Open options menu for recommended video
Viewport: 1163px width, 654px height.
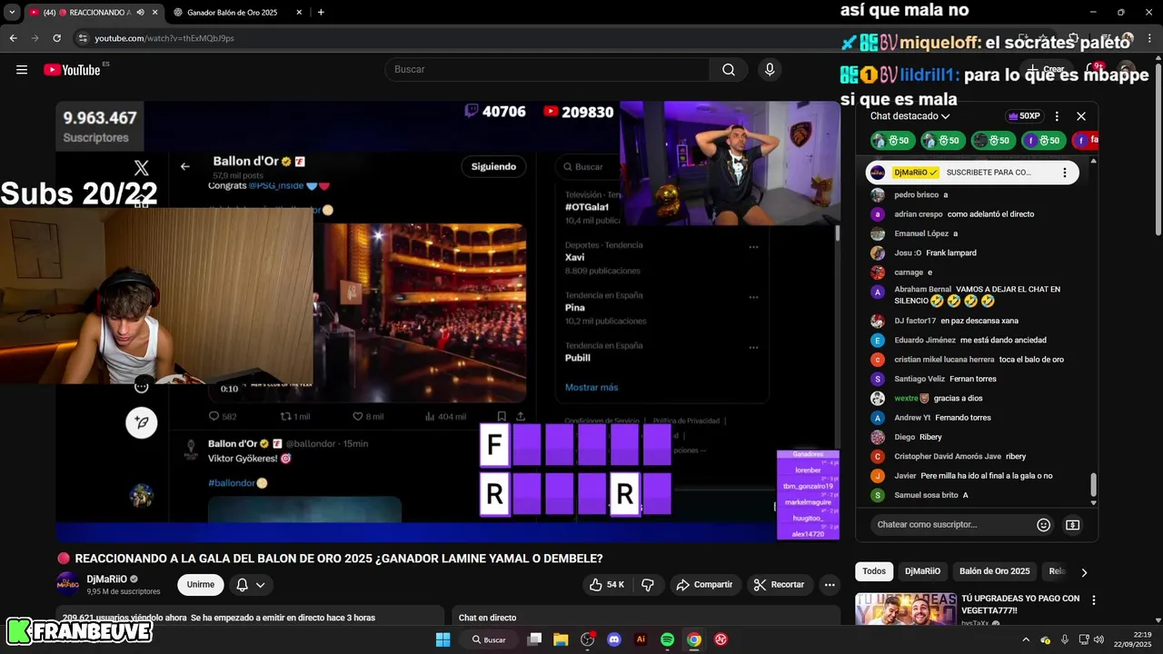point(1094,600)
